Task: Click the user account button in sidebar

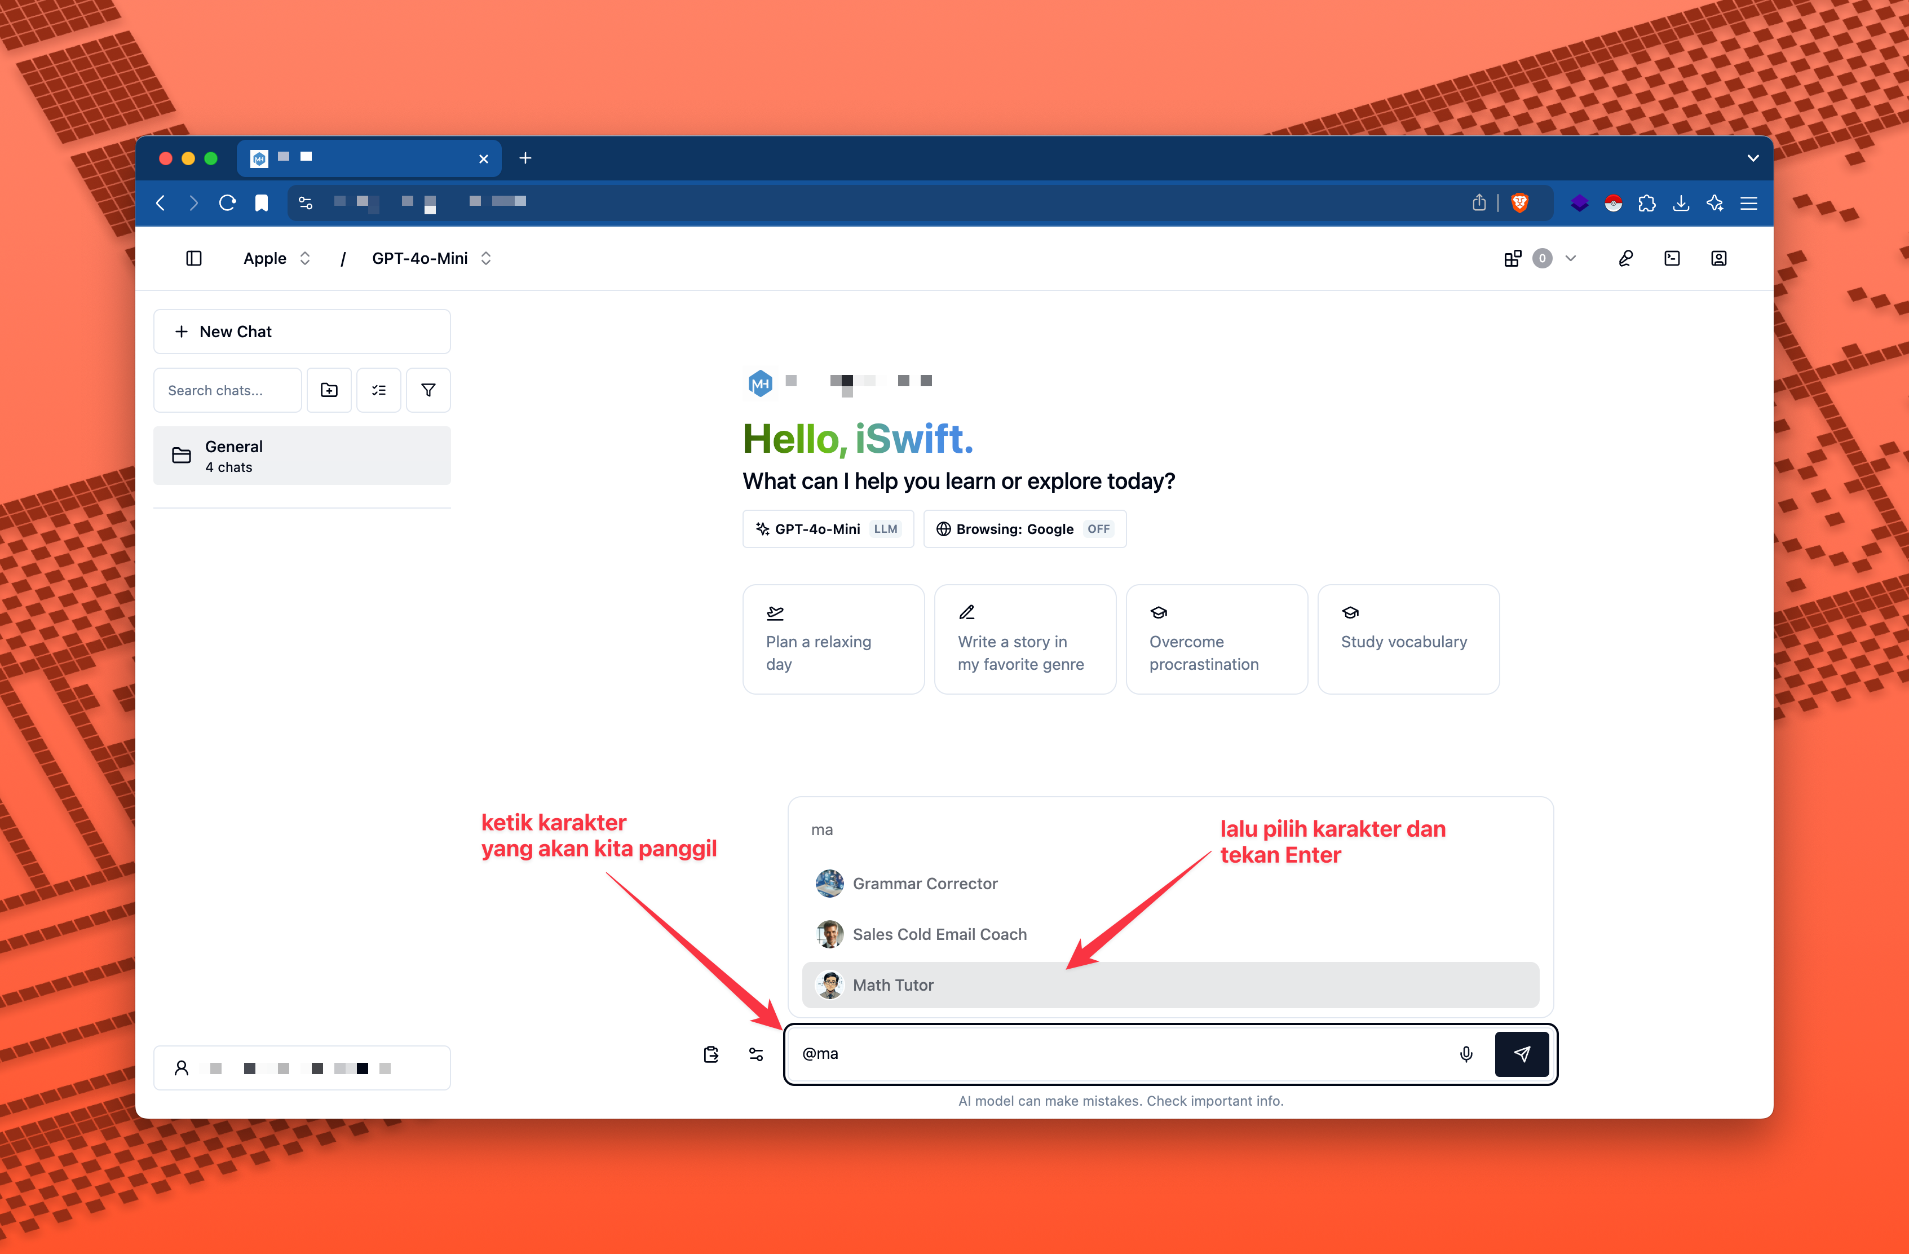Action: [x=302, y=1068]
